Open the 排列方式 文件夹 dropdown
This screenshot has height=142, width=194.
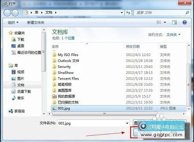pyautogui.click(x=173, y=35)
